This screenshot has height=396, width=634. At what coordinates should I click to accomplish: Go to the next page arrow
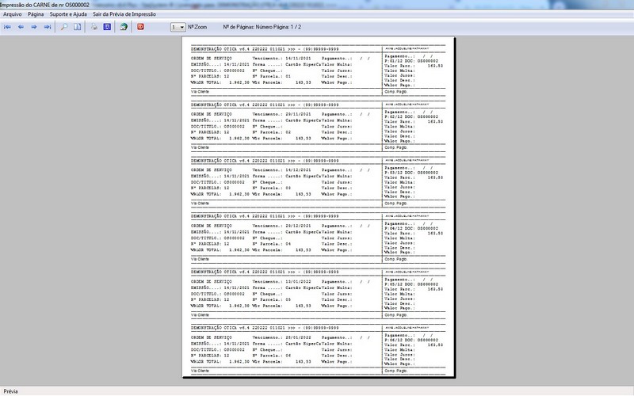[x=34, y=27]
